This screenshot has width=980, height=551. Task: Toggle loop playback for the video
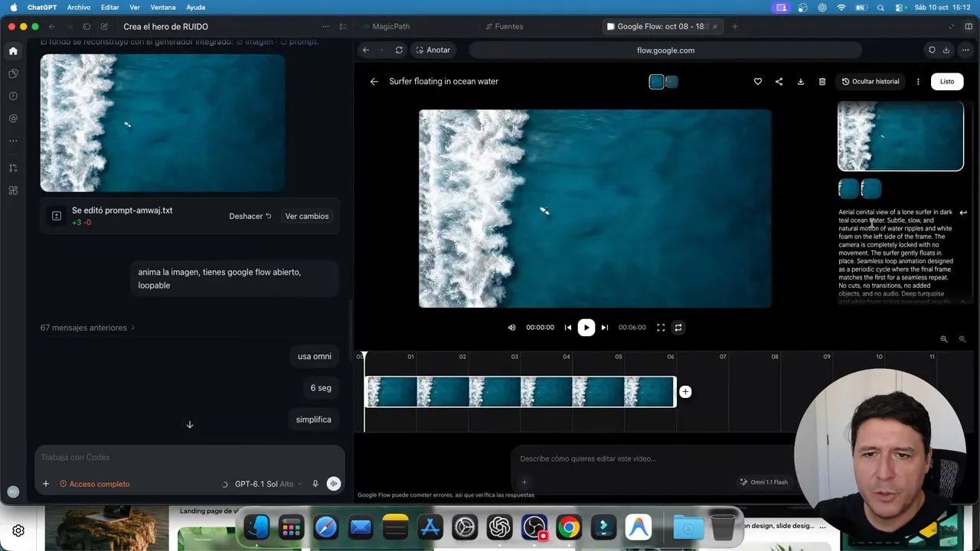pyautogui.click(x=678, y=328)
